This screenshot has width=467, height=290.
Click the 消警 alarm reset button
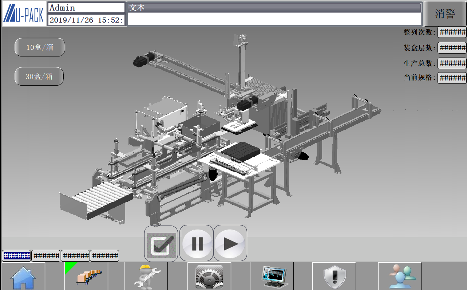445,14
